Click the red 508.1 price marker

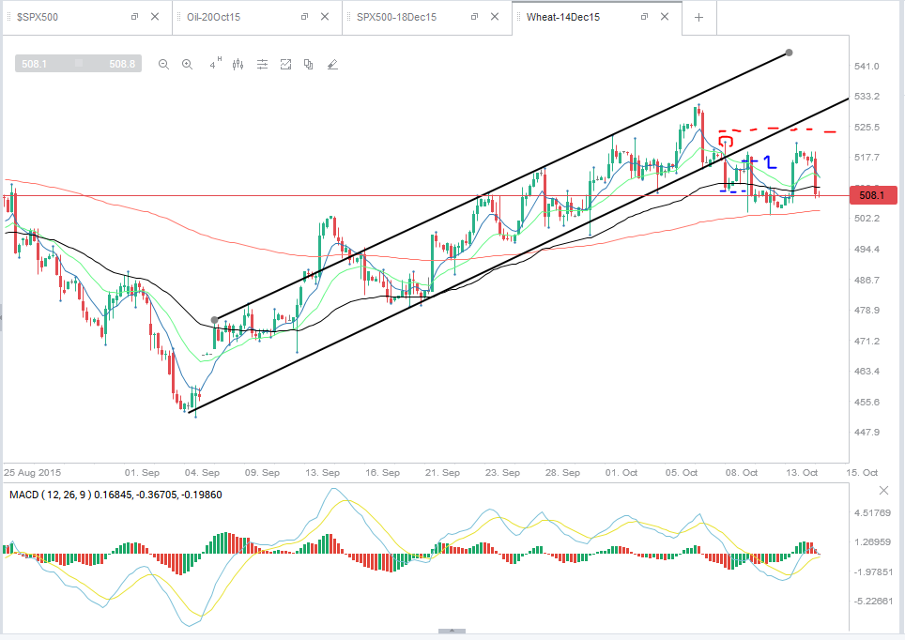873,195
